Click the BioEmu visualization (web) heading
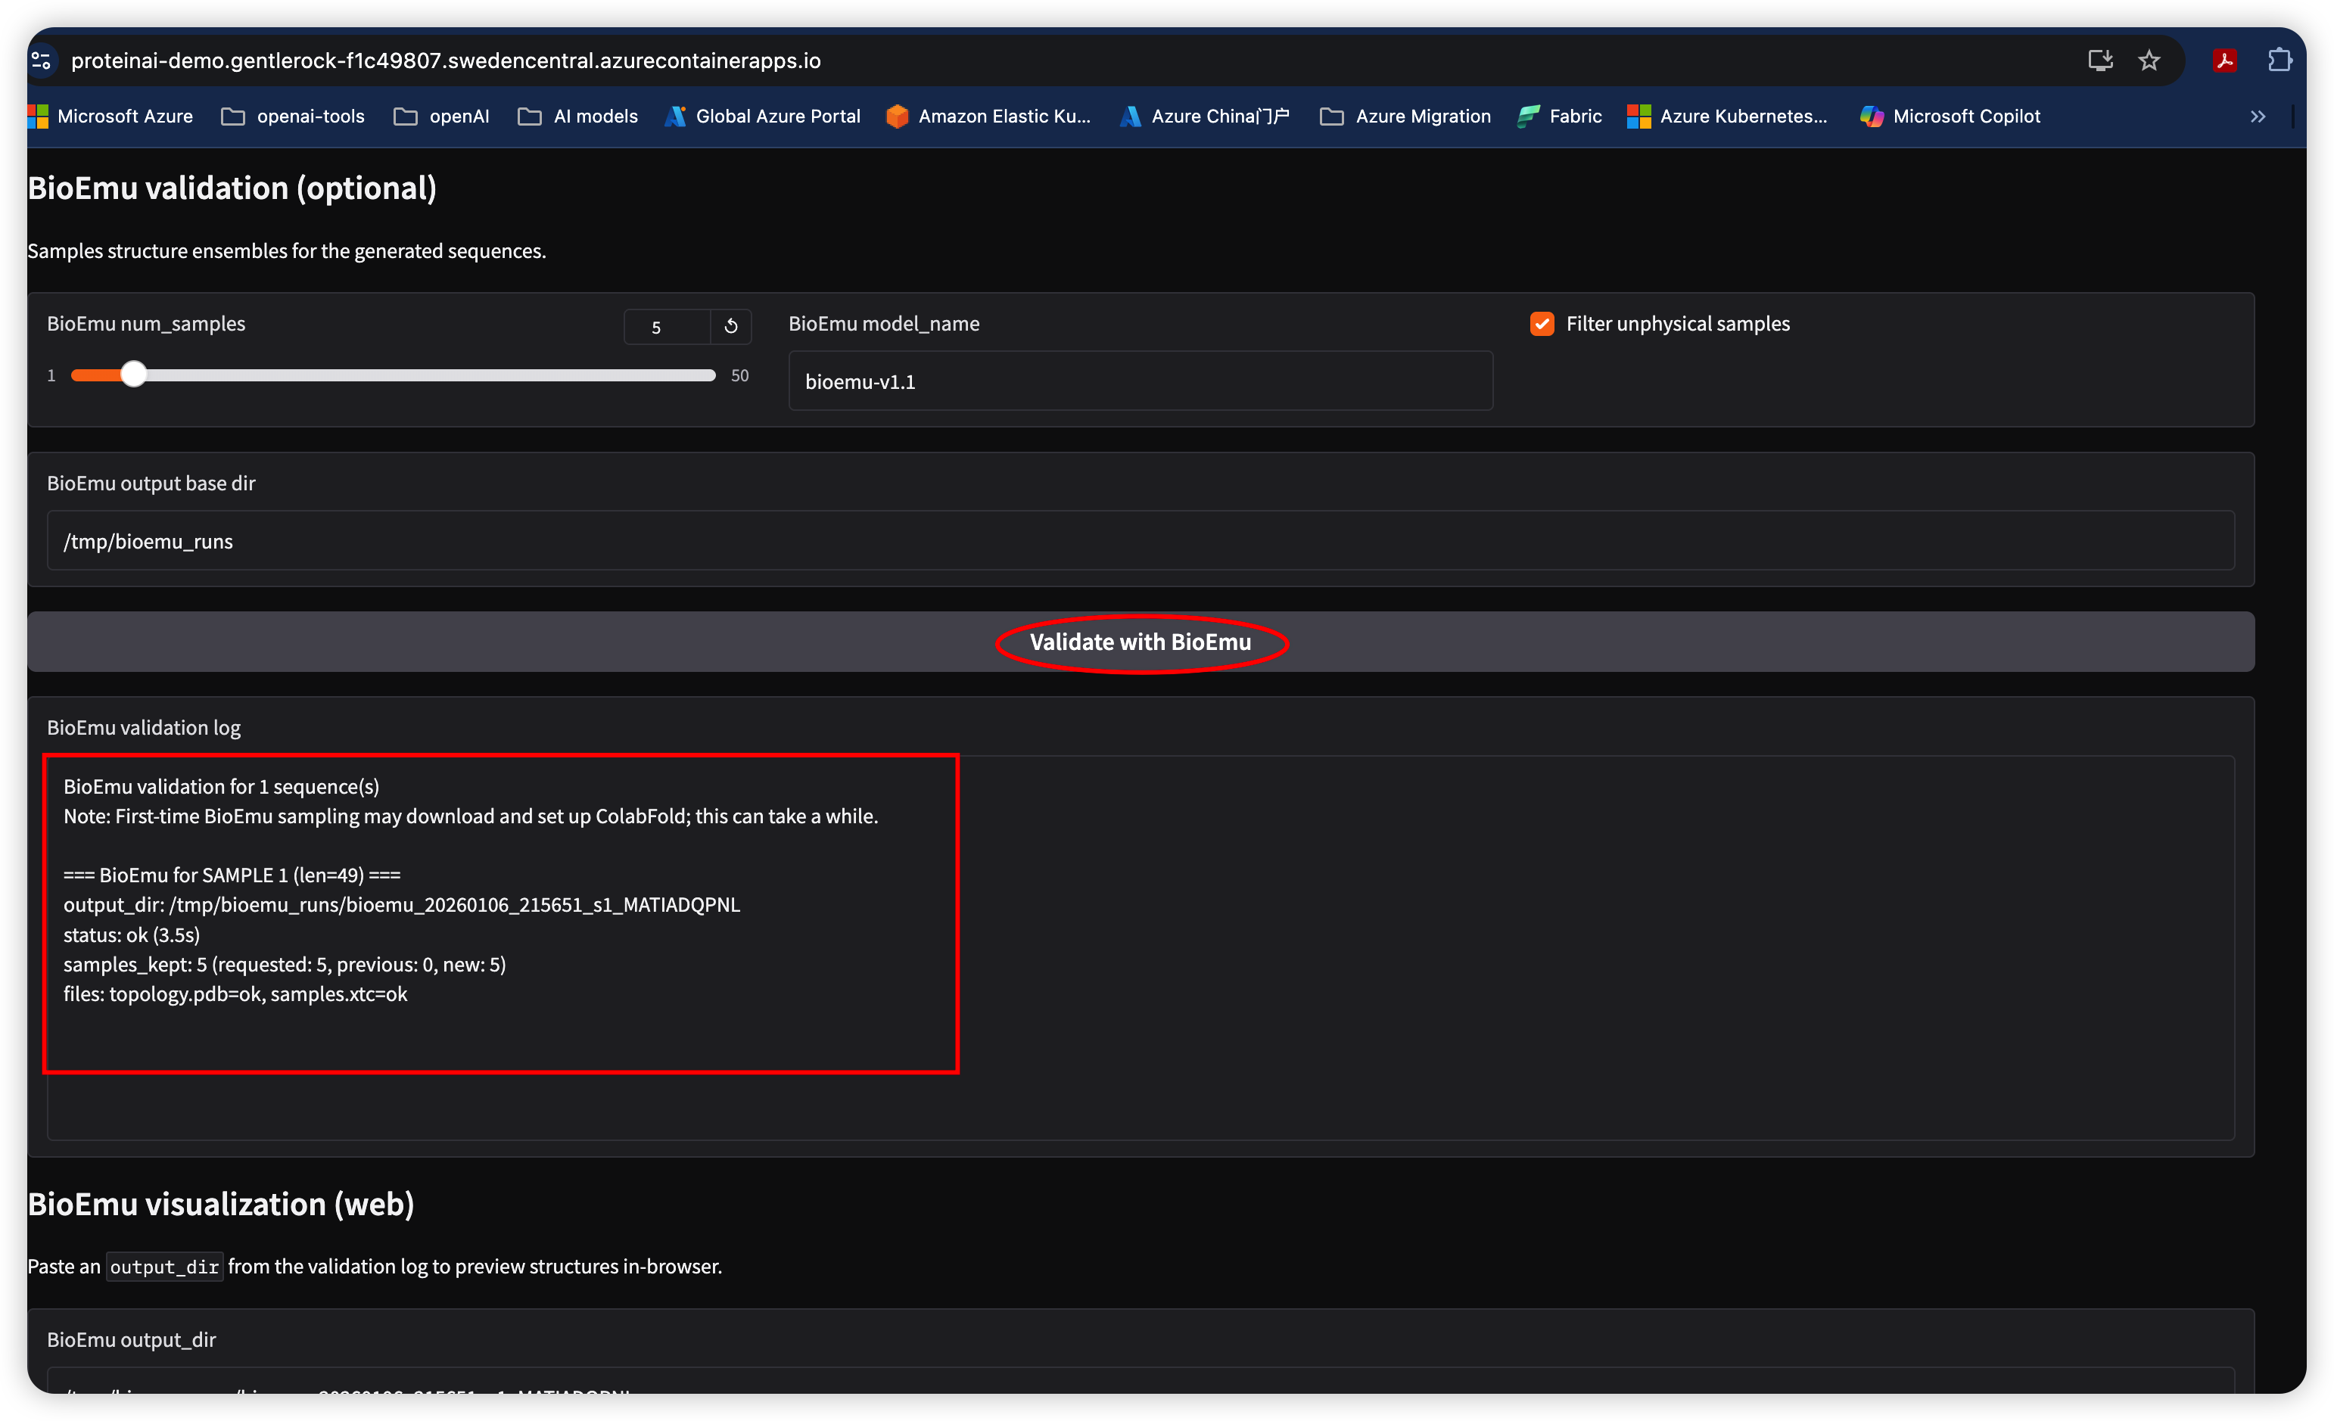2334x1421 pixels. point(221,1204)
